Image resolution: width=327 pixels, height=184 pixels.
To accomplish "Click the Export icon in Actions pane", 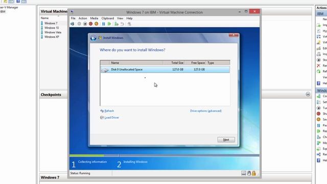I will click(318, 149).
